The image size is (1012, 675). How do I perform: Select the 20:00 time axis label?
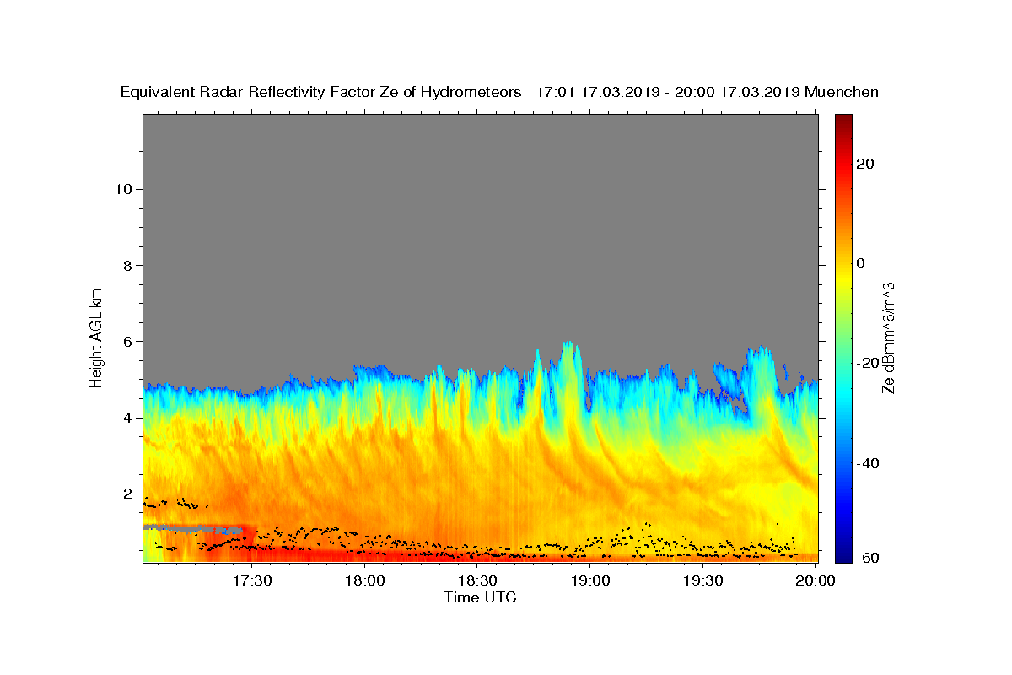pyautogui.click(x=816, y=581)
